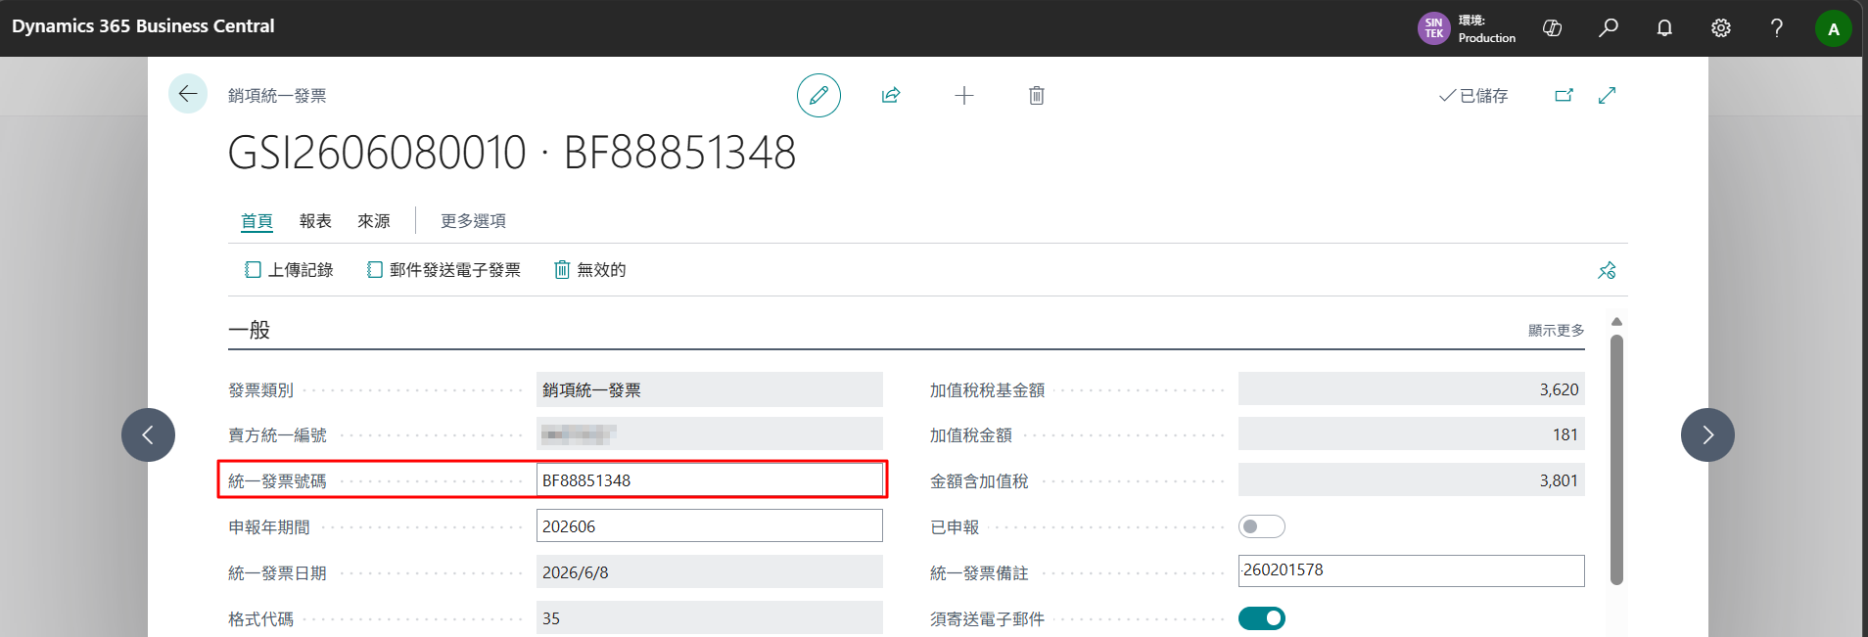1868x637 pixels.
Task: Open the Copilot icon in top bar
Action: pyautogui.click(x=1553, y=28)
